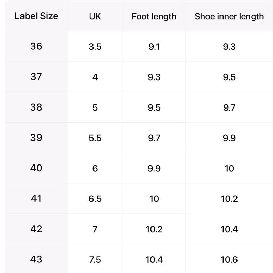Image resolution: width=273 pixels, height=273 pixels.
Task: Select label size 37 cell
Action: click(x=36, y=77)
